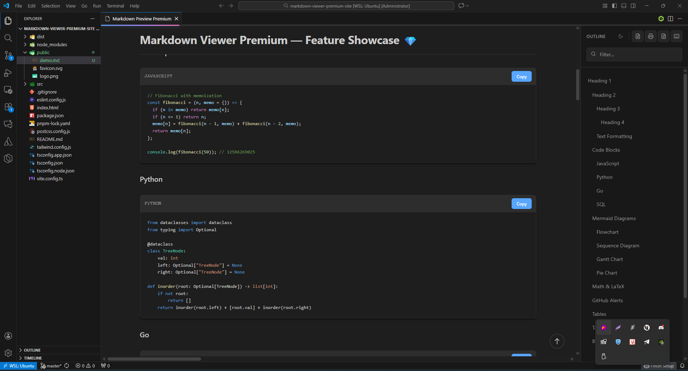Click the Filter input in the Outline panel
The height and width of the screenshot is (371, 688).
[634, 54]
